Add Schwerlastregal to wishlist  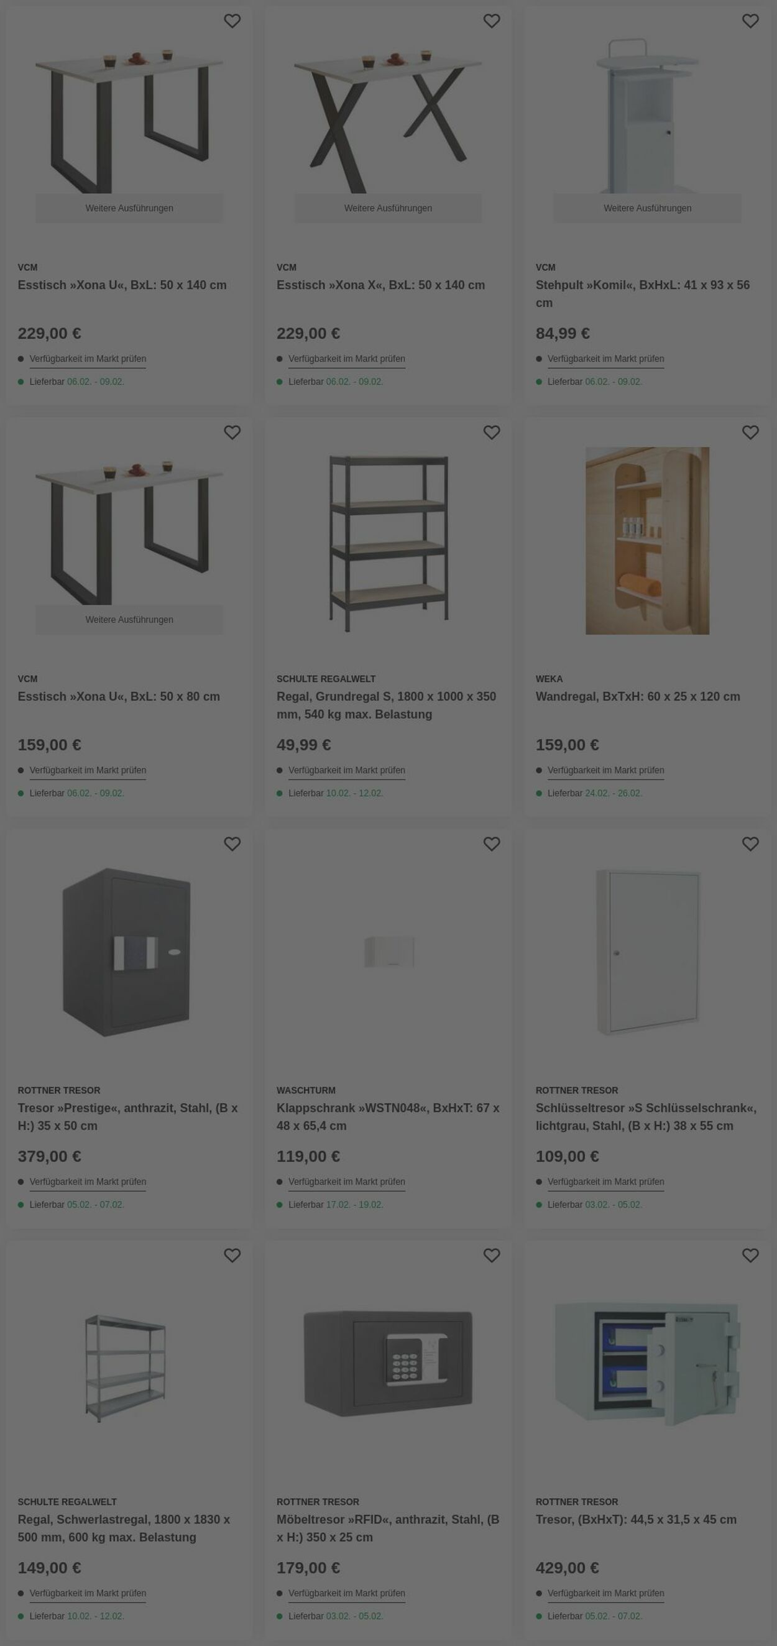[232, 1256]
